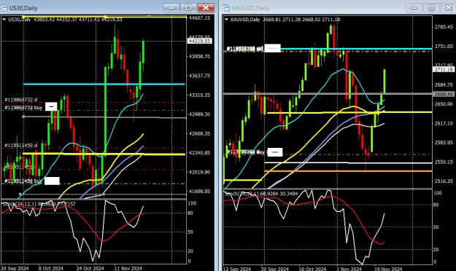Viewport: 456px width, 271px height.
Task: Click the US30,Daily title bar text
Action: 23,8
